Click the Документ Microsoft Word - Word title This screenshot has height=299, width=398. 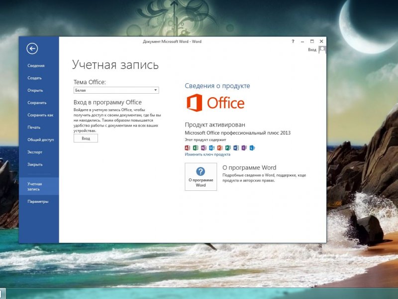(172, 41)
